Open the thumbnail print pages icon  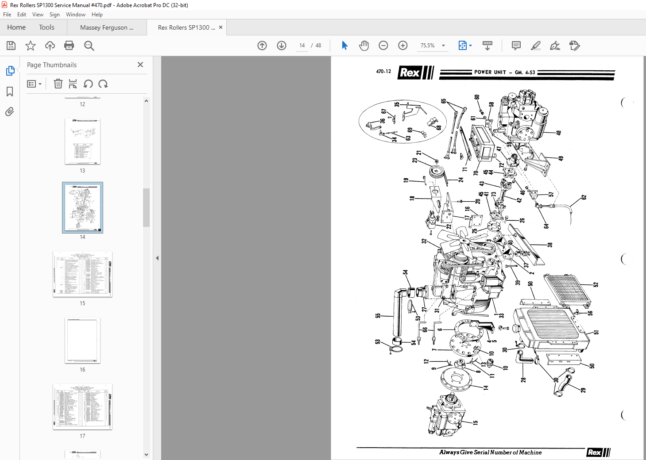pyautogui.click(x=73, y=84)
